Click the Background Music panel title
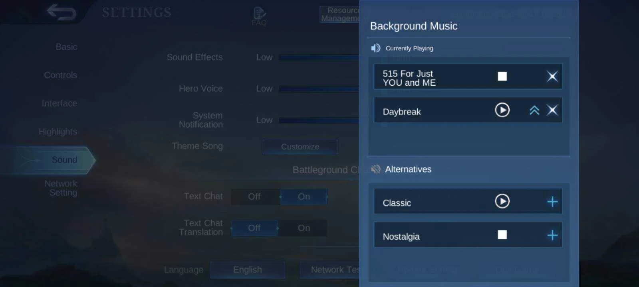639x287 pixels. pos(414,26)
